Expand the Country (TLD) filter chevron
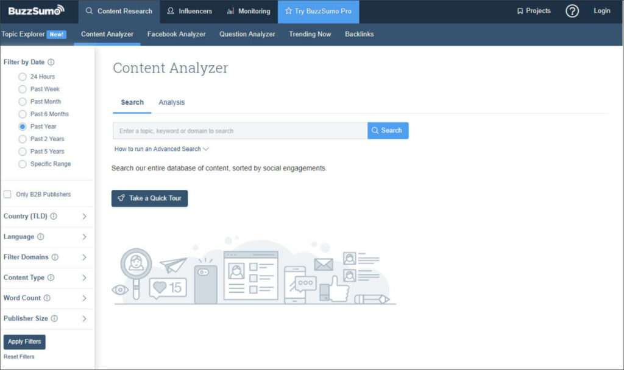Viewport: 624px width, 370px height. (84, 216)
